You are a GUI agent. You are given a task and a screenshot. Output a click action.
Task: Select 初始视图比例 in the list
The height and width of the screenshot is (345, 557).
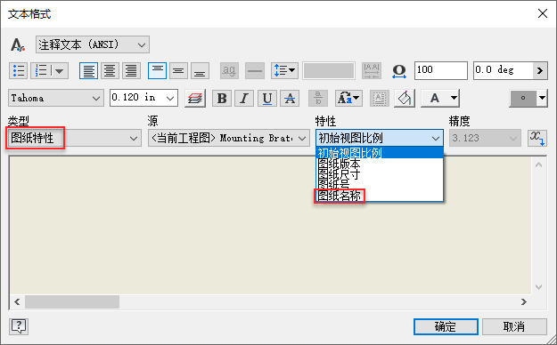pos(380,153)
